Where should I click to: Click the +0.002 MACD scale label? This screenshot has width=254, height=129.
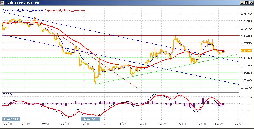tap(247, 97)
